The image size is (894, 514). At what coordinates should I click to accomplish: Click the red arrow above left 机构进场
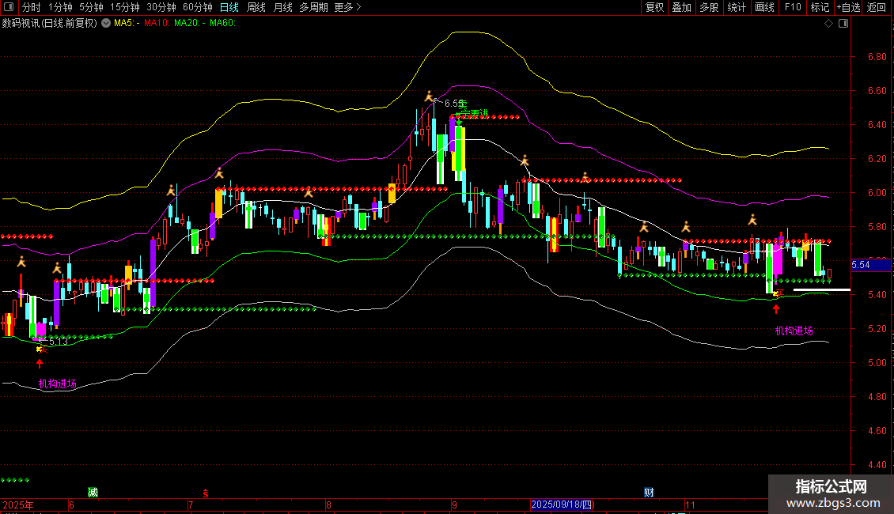point(40,364)
